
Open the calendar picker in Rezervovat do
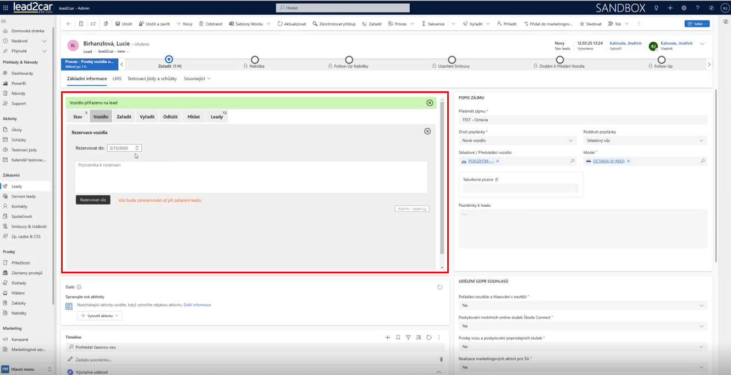pyautogui.click(x=138, y=148)
